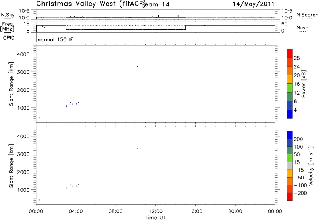Select the teal Power segment between 8 and 12

click(290, 96)
